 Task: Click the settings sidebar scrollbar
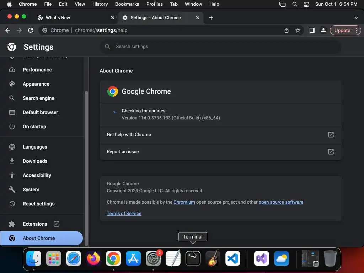(x=86, y=168)
